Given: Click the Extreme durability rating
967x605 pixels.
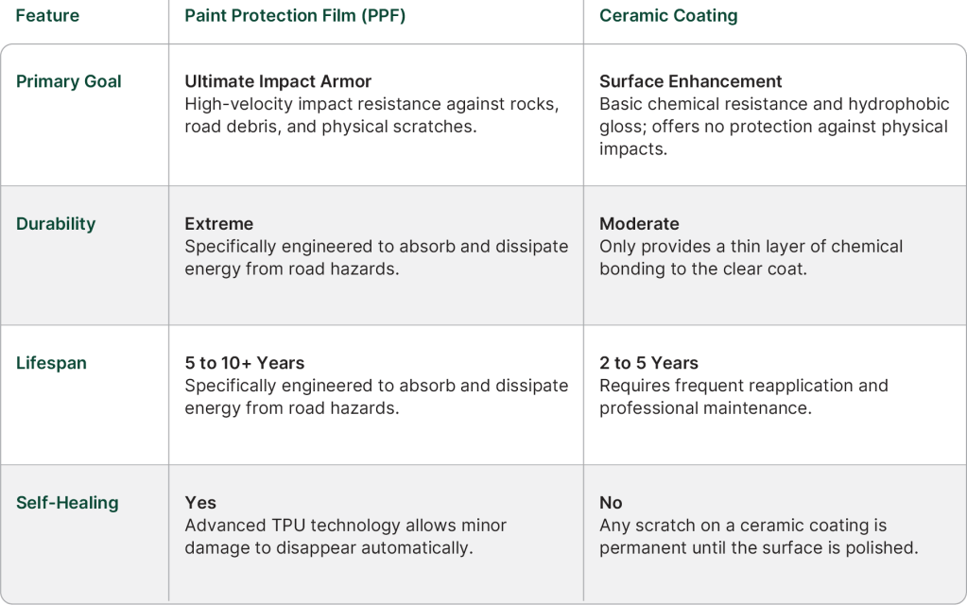Looking at the screenshot, I should click(219, 224).
